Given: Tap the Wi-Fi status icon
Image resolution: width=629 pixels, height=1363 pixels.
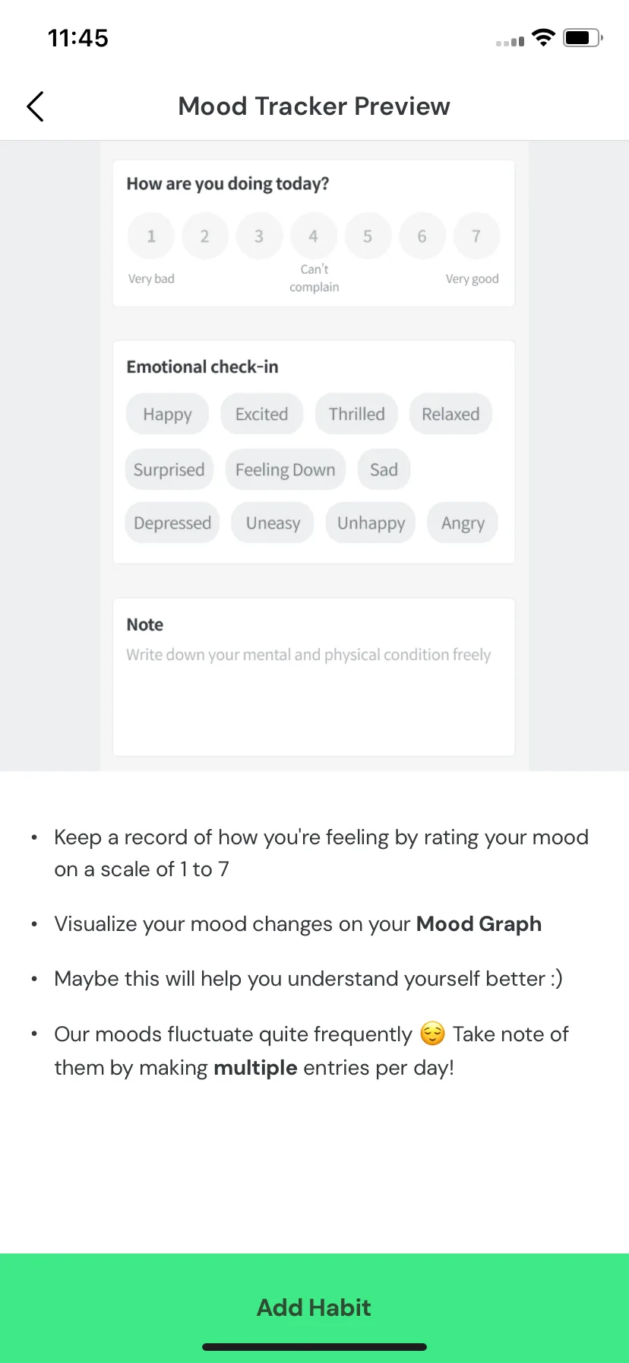Looking at the screenshot, I should tap(543, 37).
